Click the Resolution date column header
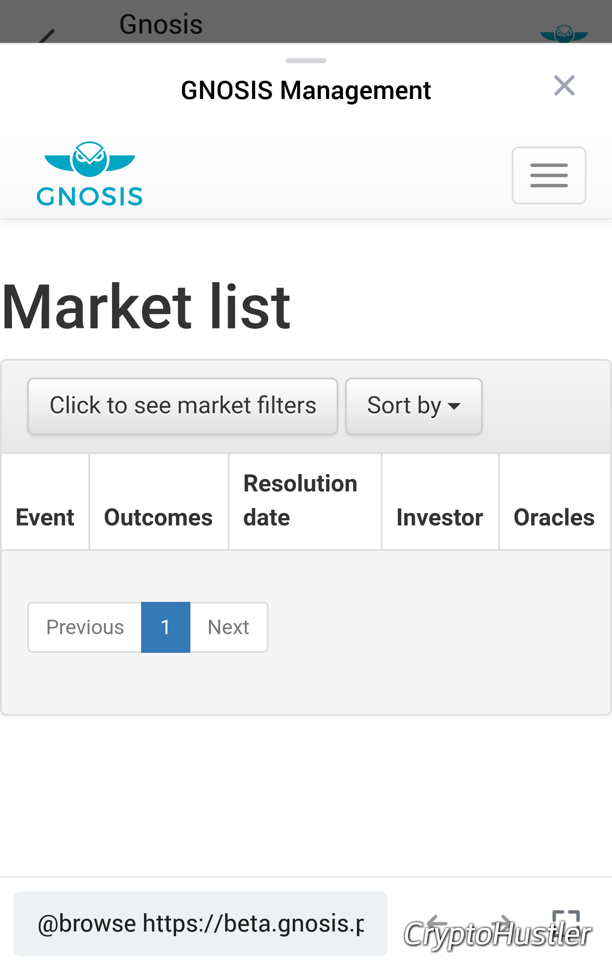The height and width of the screenshot is (968, 612). [x=300, y=500]
